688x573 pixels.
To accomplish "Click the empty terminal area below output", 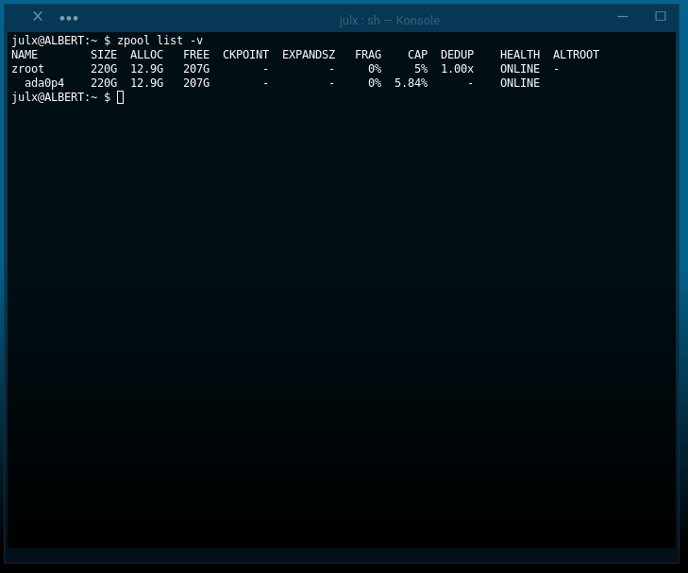I will [340, 330].
